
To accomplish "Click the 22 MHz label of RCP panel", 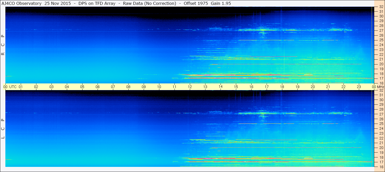I will 381,55.
